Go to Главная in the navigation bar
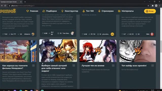The height and width of the screenshot is (91, 162). coord(34,11)
